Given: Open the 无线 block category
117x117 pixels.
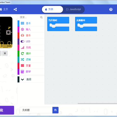Looking at the screenshot, I should tap(31, 47).
